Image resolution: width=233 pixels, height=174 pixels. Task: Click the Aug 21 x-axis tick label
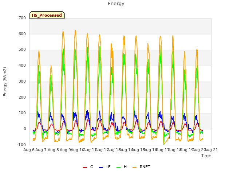[x=211, y=150]
